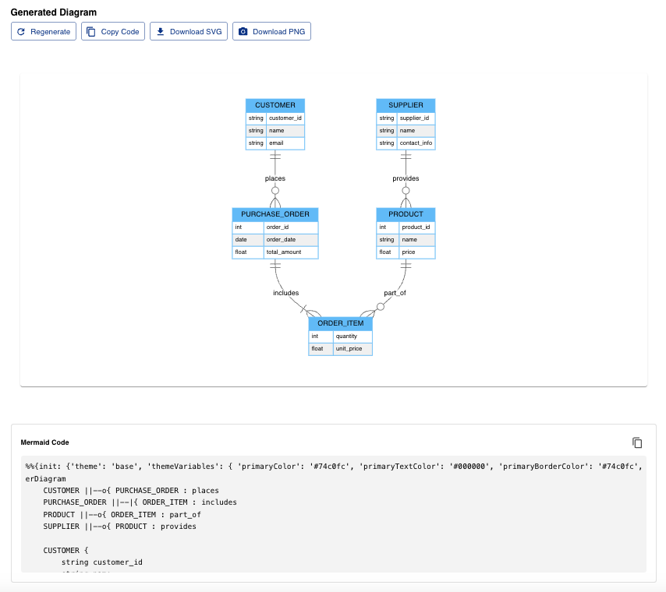Select the SUPPLIER entity header

click(406, 105)
